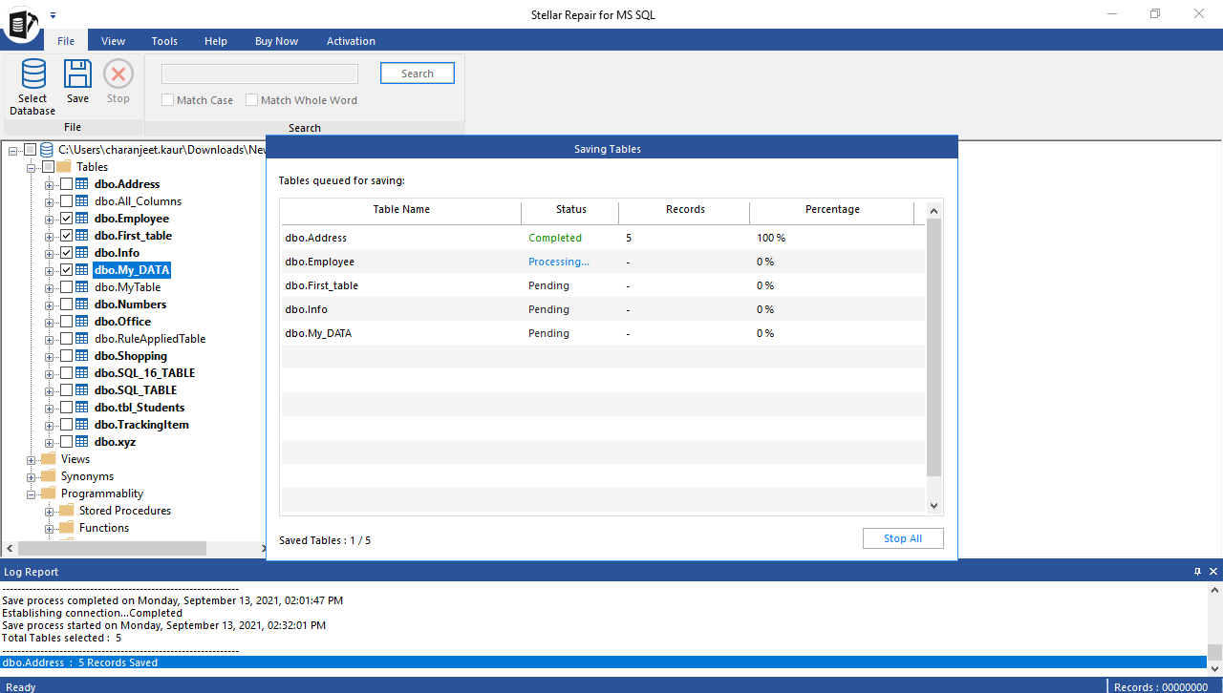The height and width of the screenshot is (693, 1223).
Task: Click the table icon beside dbo.Office
Action: point(82,322)
